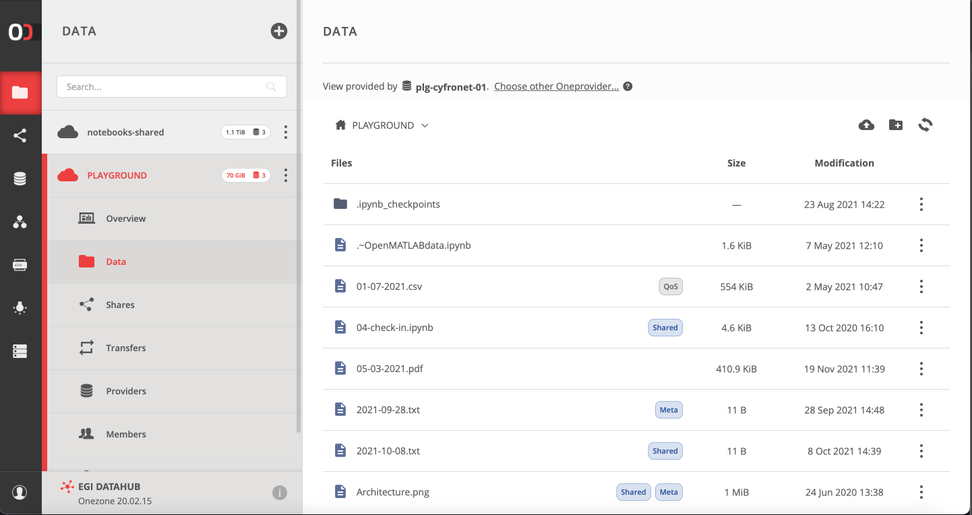Expand the PLAYGROUND breadcrumb dropdown
Image resolution: width=972 pixels, height=515 pixels.
pyautogui.click(x=425, y=125)
